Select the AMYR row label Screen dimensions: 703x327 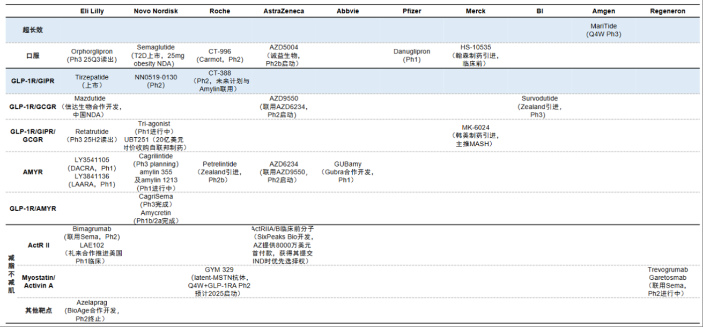coord(33,172)
